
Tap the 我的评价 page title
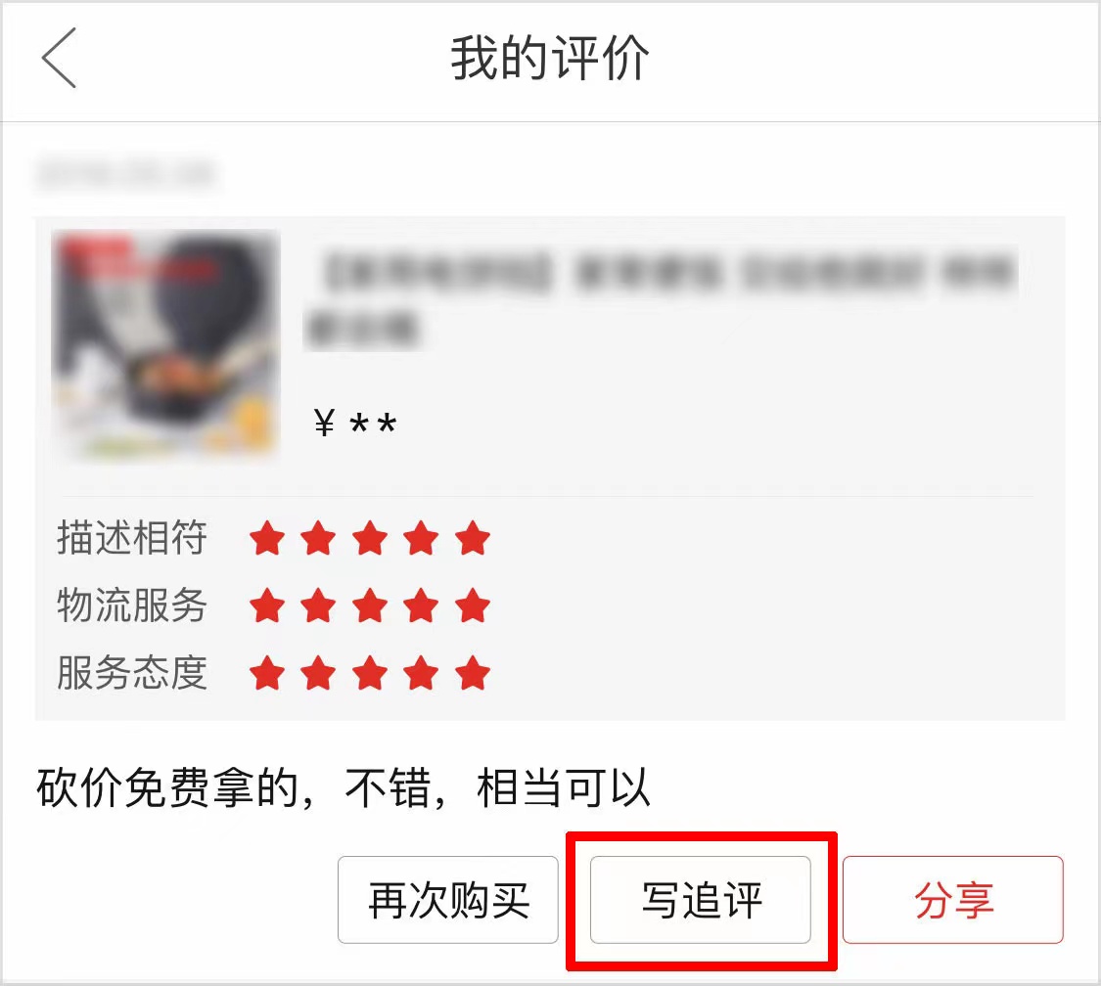(x=550, y=59)
